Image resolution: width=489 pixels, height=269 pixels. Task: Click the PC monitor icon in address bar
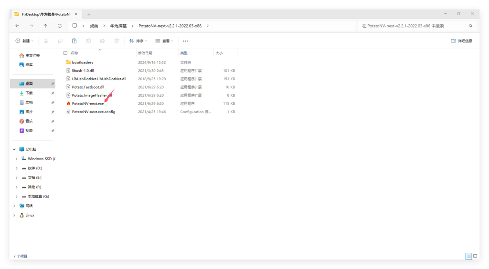[74, 26]
